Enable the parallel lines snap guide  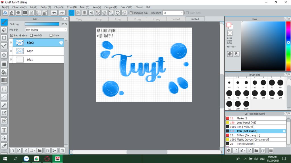pyautogui.click(x=78, y=13)
